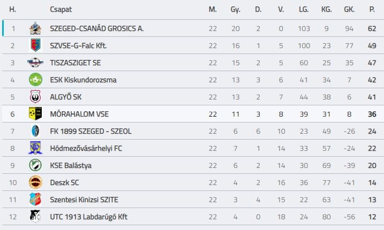Click the Szeged-Csanád Grosics A. team crest
The height and width of the screenshot is (230, 384).
pos(35,28)
